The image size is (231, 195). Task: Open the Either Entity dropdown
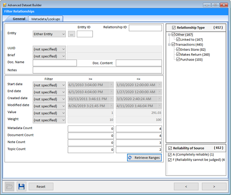[x=49, y=34]
